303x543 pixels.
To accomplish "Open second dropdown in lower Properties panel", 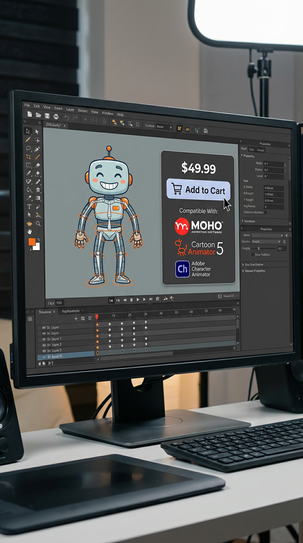I will [266, 242].
